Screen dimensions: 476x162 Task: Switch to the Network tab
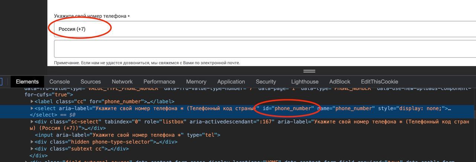(x=122, y=82)
